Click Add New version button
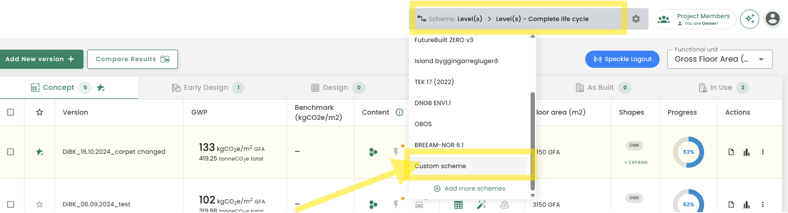 (x=40, y=59)
